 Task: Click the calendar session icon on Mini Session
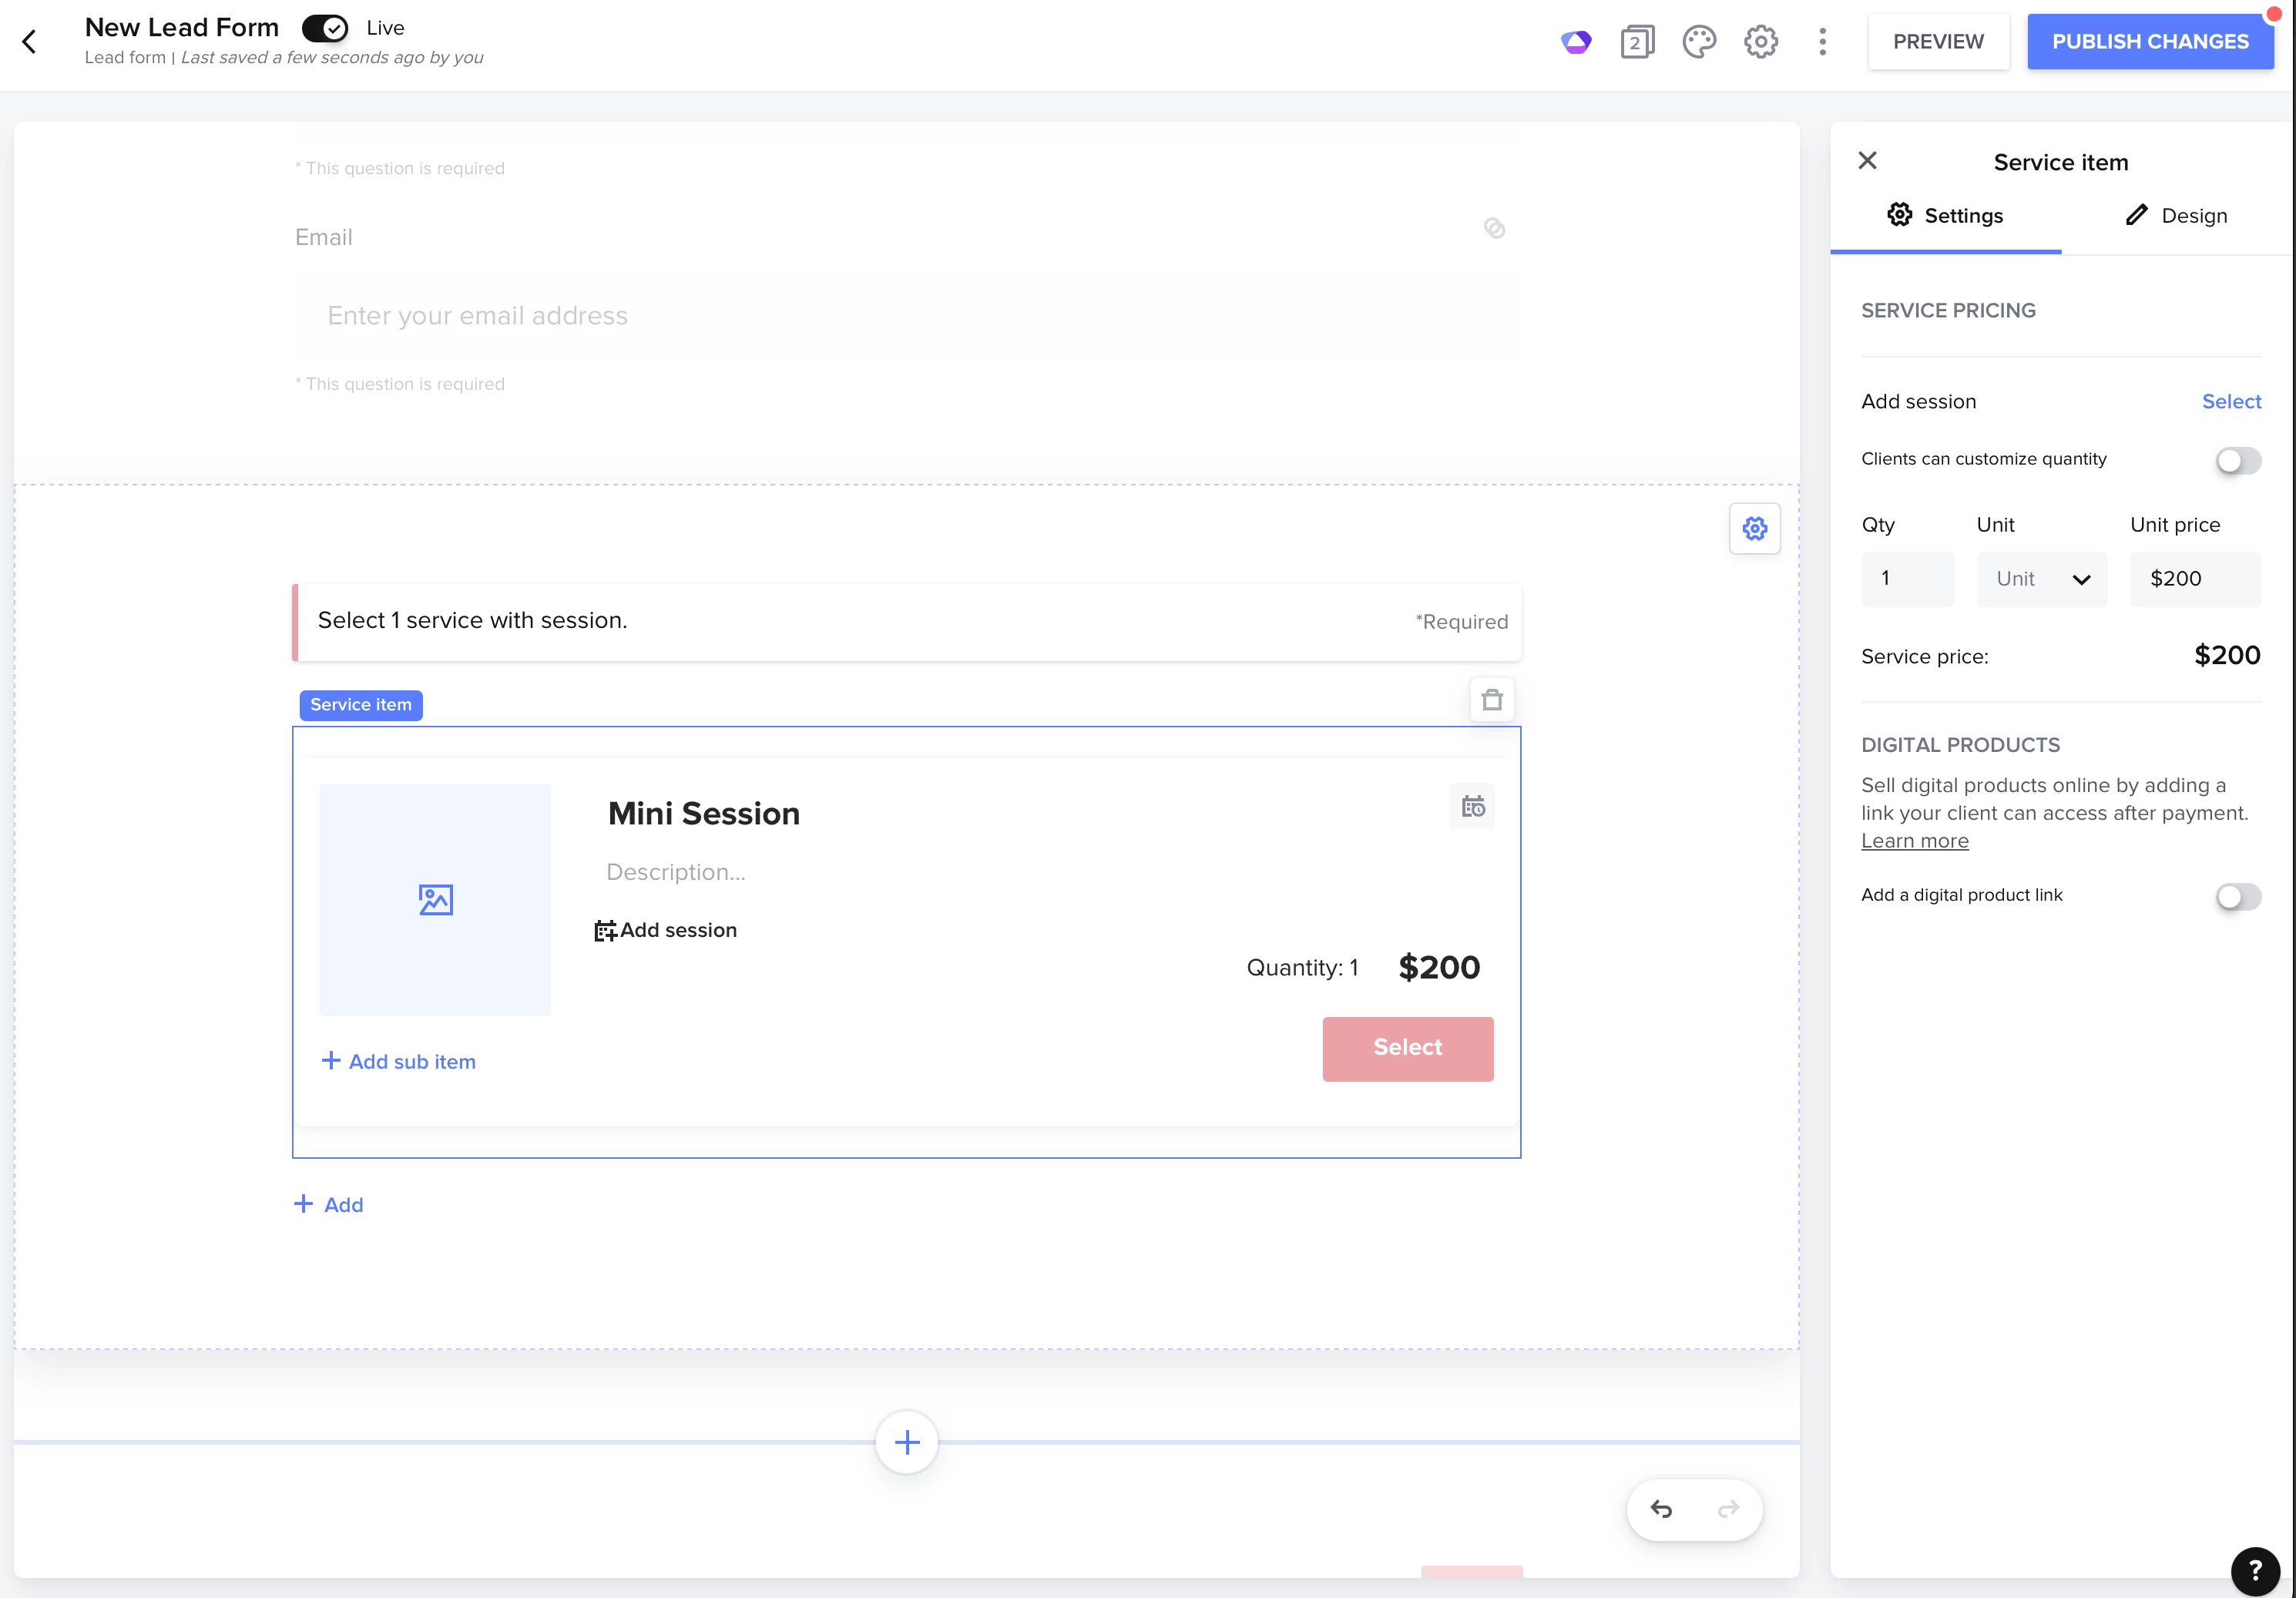(1472, 806)
